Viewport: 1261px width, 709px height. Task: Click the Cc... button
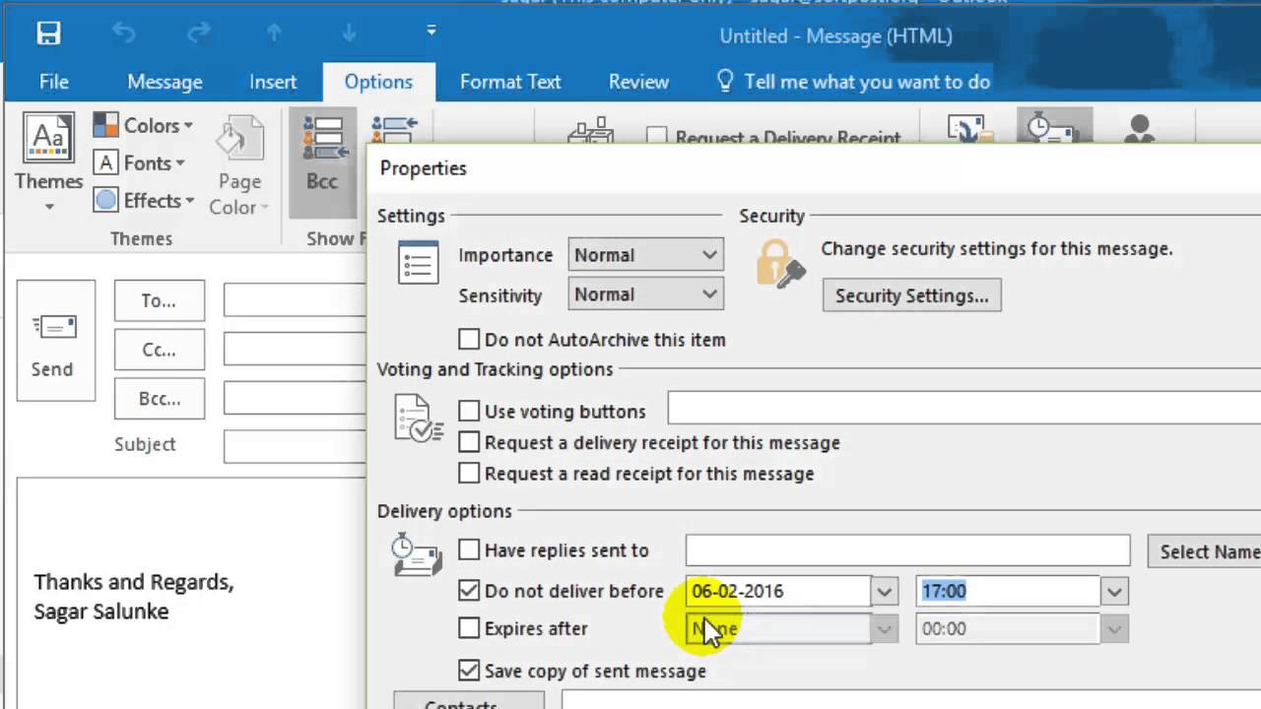point(160,350)
